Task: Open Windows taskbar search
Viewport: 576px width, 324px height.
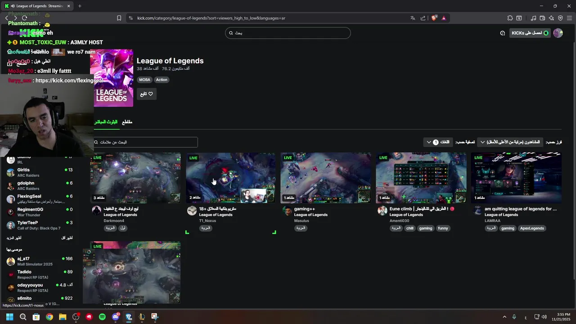Action: [x=23, y=317]
